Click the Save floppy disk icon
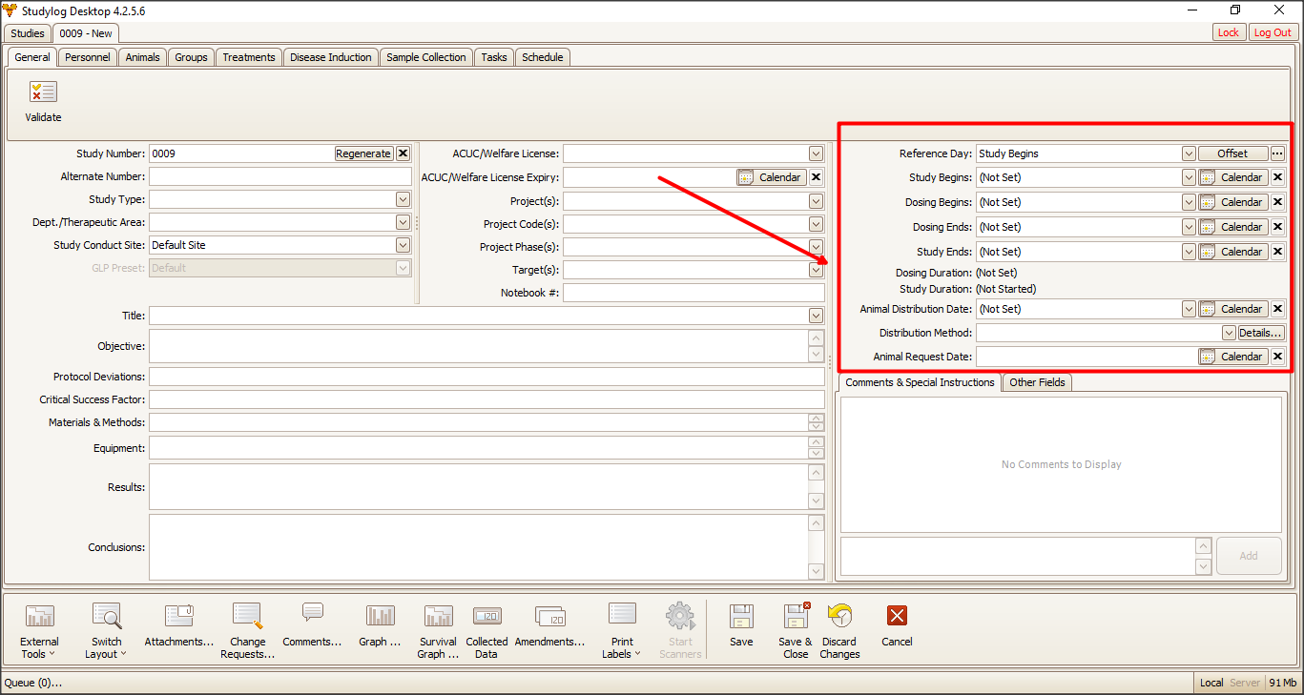The height and width of the screenshot is (695, 1304). 741,616
